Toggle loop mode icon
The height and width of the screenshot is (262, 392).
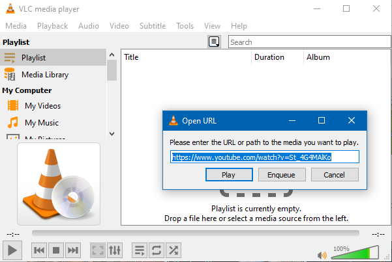click(157, 250)
